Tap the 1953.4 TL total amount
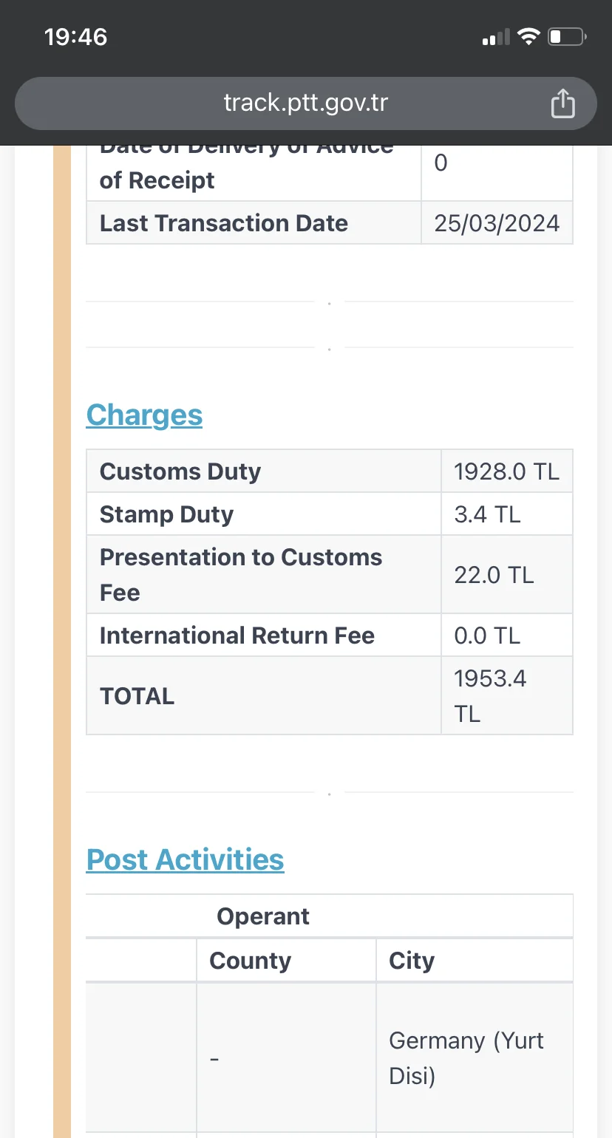 (x=490, y=695)
